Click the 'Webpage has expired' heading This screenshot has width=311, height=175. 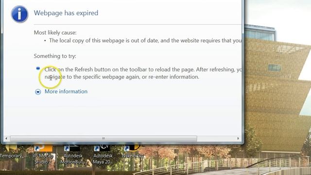pos(66,13)
